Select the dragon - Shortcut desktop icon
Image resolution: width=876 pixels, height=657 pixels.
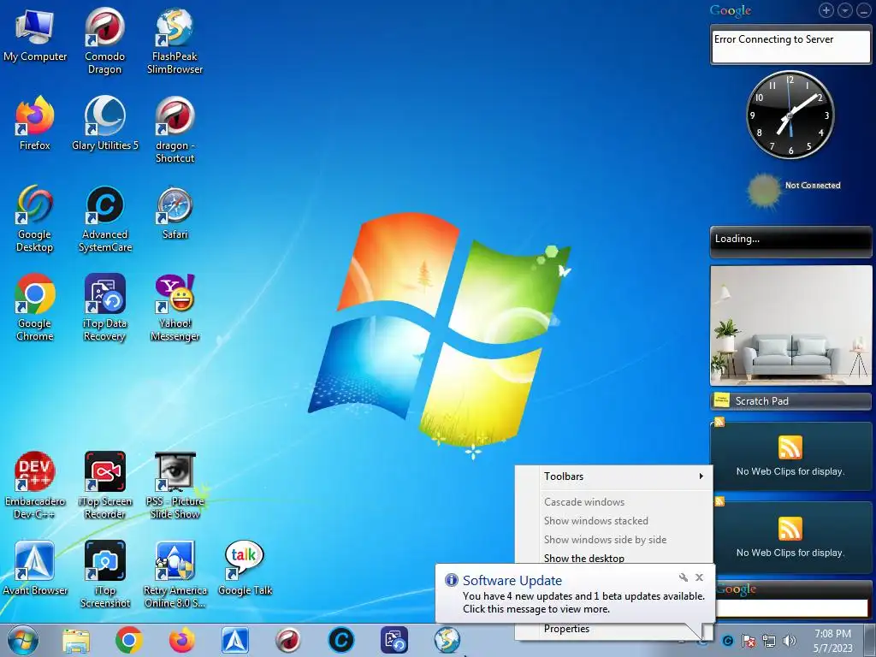175,130
